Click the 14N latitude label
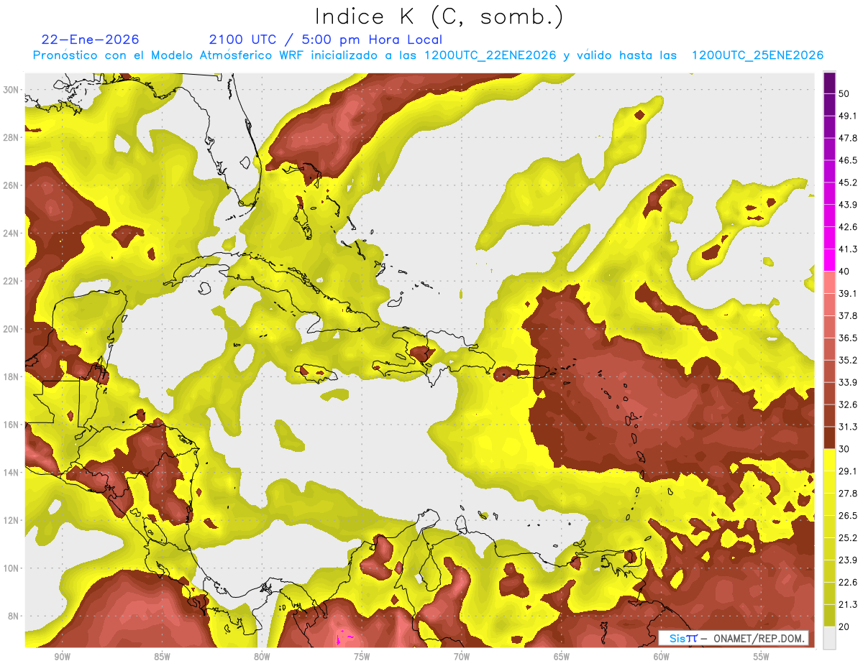The image size is (863, 666). tap(11, 472)
